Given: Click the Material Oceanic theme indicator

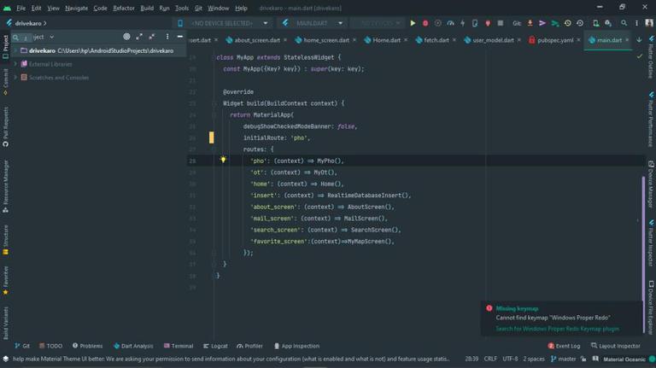Looking at the screenshot, I should [624, 359].
